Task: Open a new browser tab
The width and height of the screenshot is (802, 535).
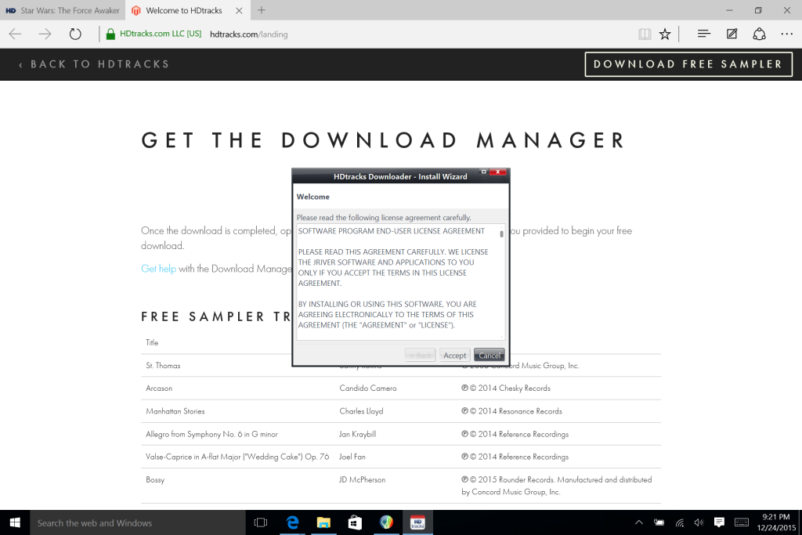Action: (262, 10)
